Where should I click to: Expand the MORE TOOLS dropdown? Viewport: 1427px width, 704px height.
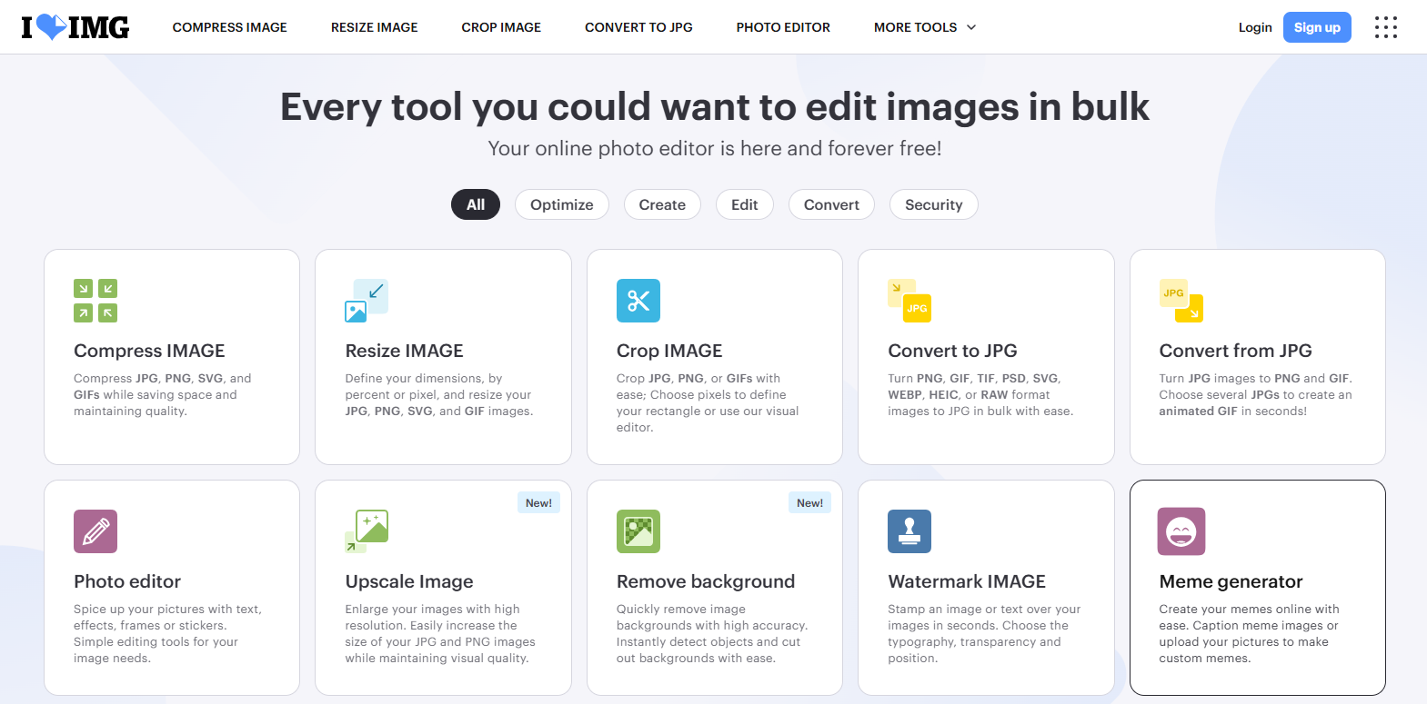[x=925, y=27]
